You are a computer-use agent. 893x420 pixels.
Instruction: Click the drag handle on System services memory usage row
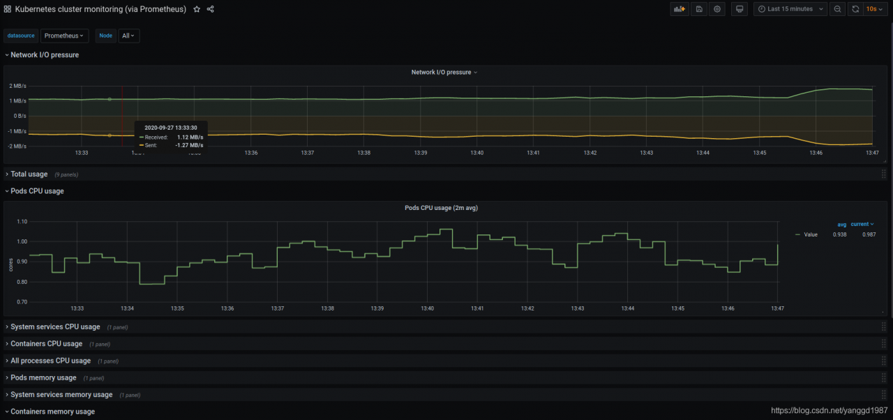coord(883,394)
